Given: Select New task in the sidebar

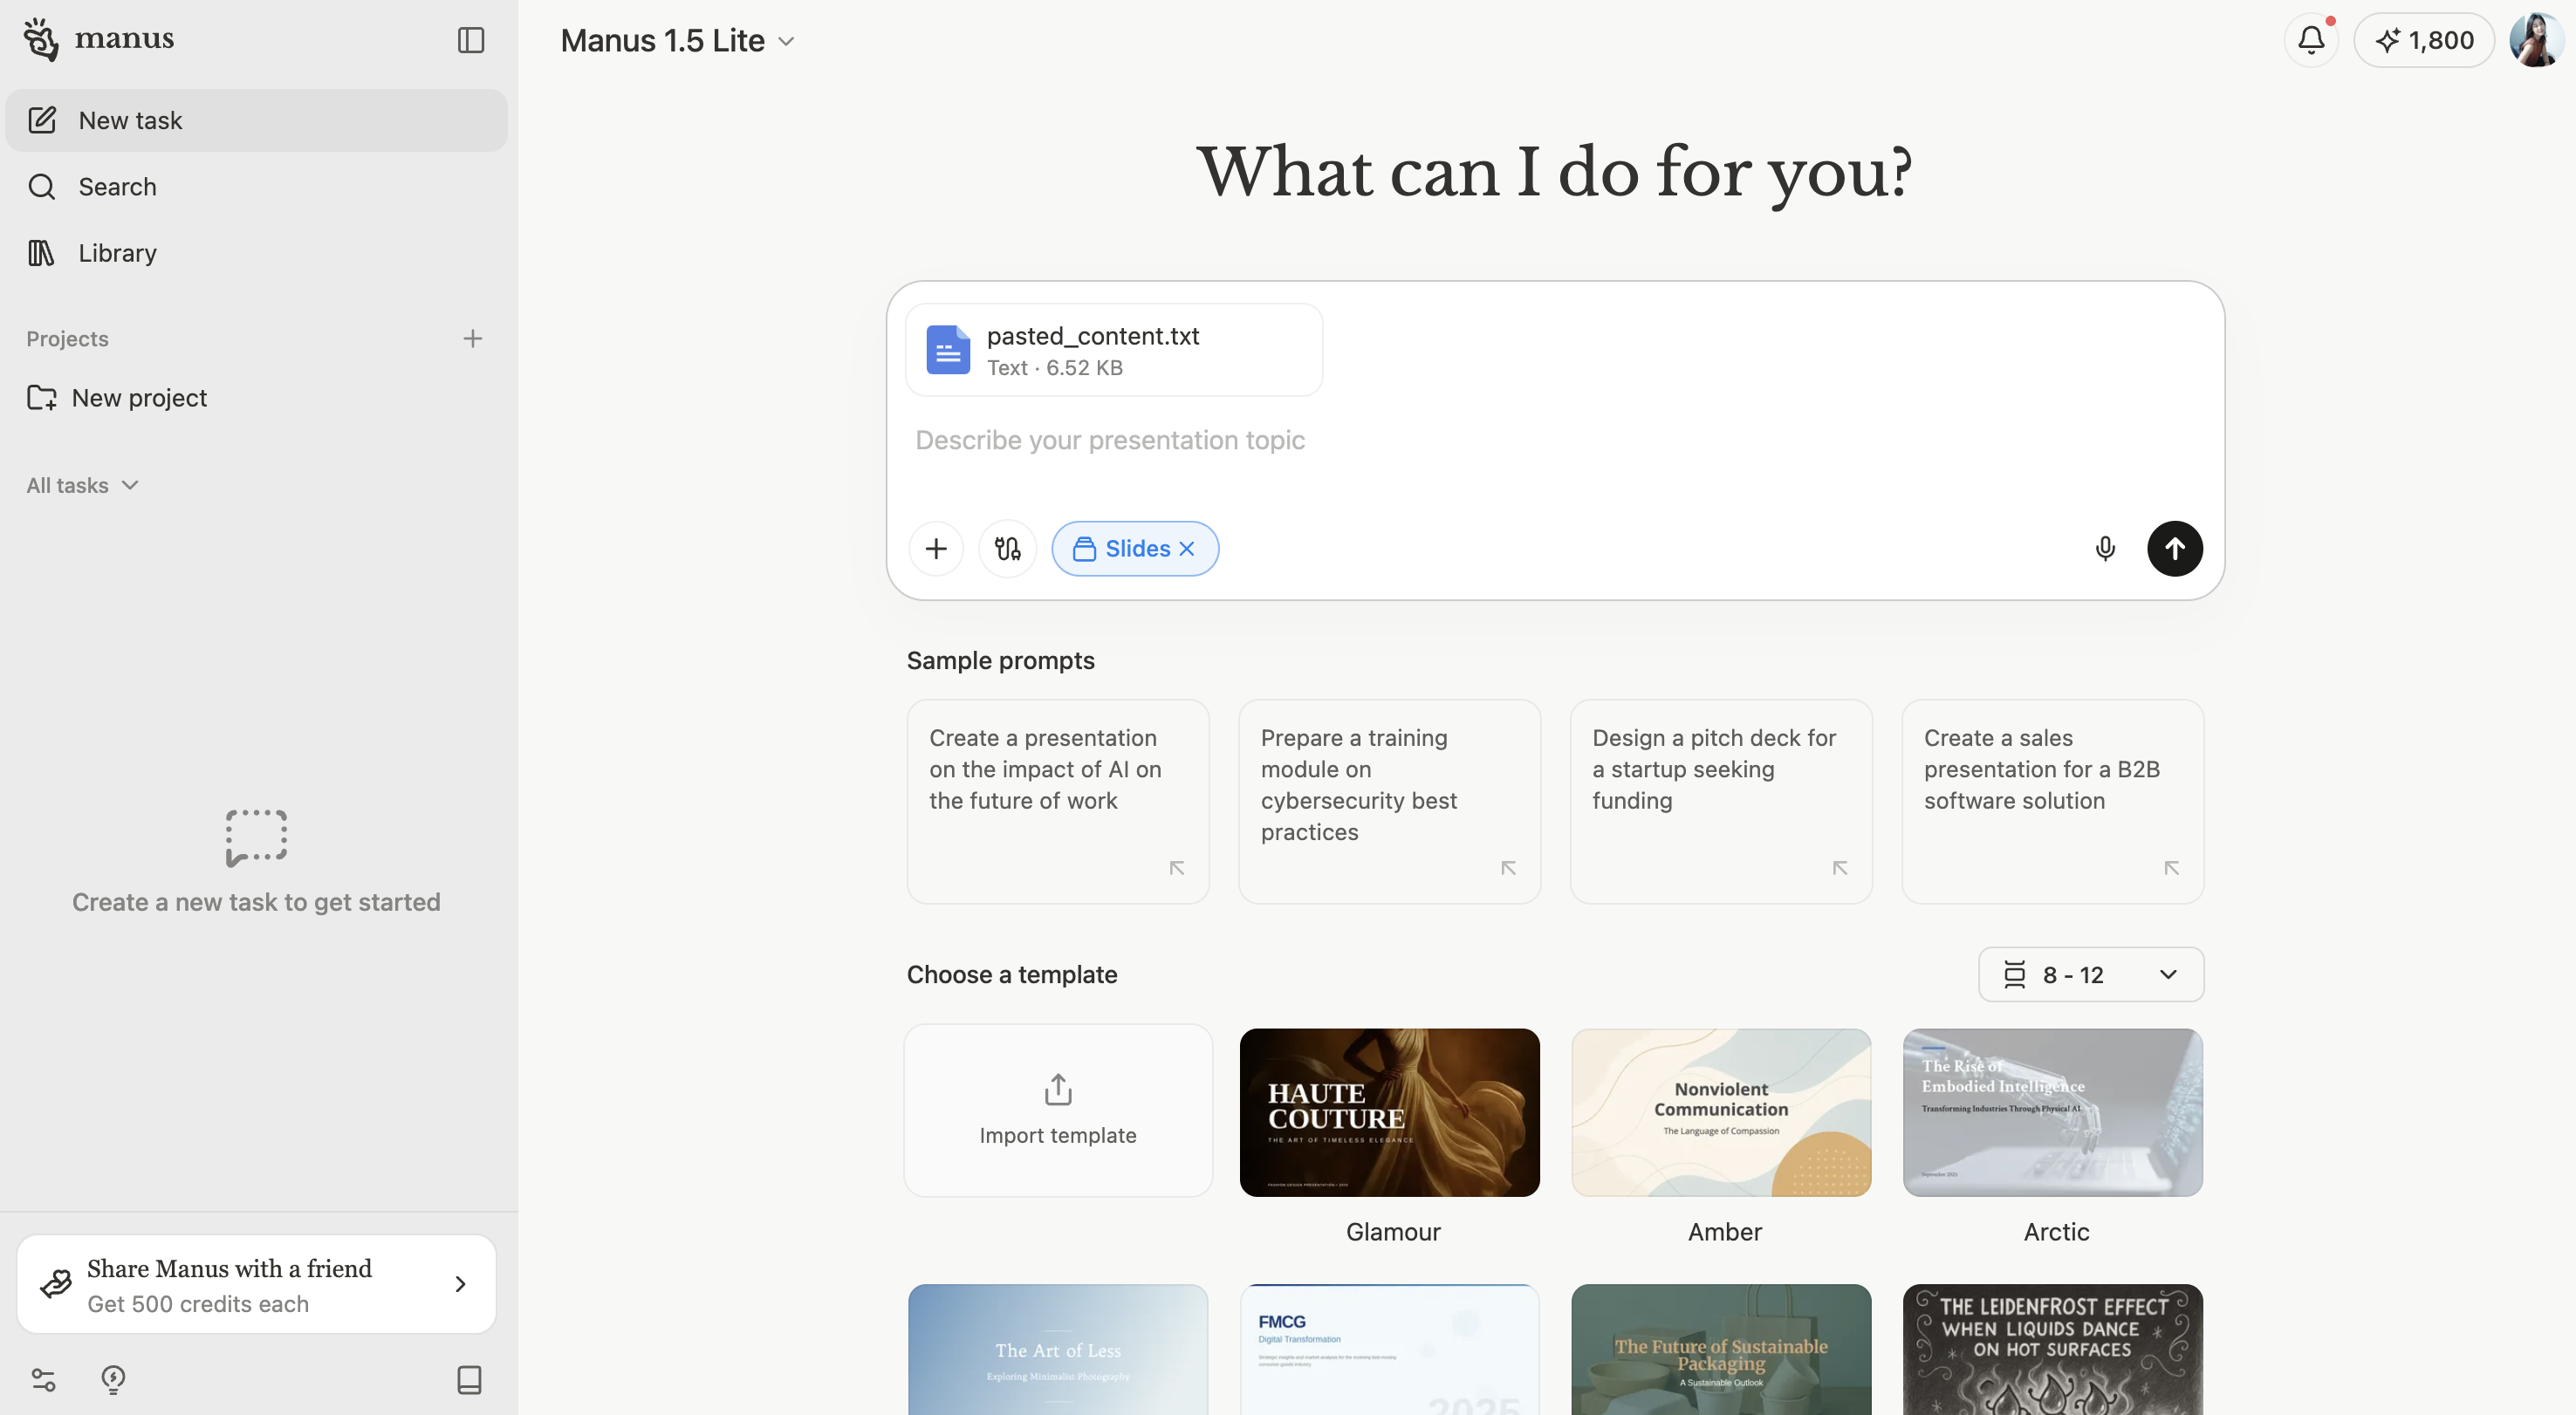Looking at the screenshot, I should pyautogui.click(x=257, y=121).
